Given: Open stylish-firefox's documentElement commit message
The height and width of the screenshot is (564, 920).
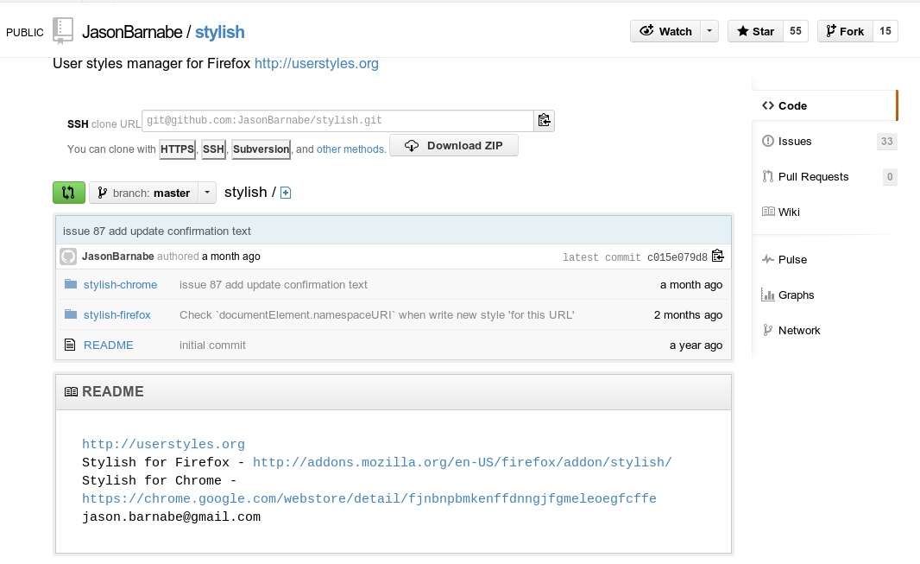Looking at the screenshot, I should pos(376,314).
